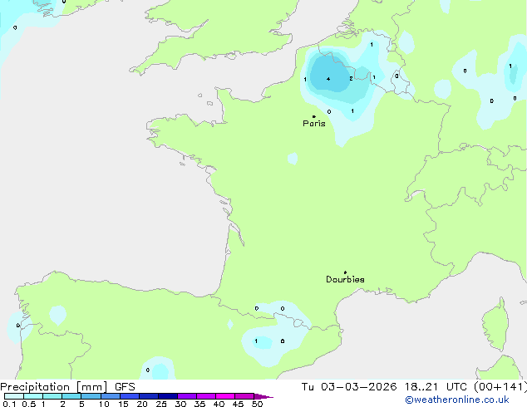Click the '18..21 UTC' time range text

tap(436, 387)
